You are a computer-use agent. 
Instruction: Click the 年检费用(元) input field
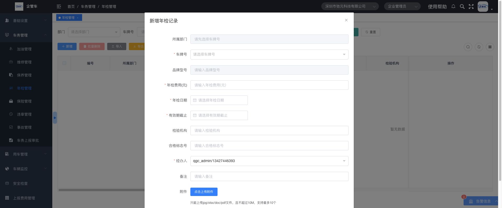click(x=269, y=85)
